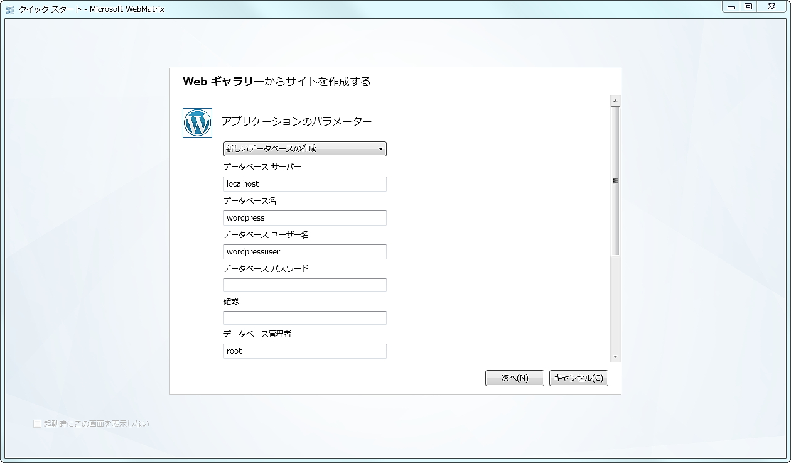
Task: Click the scrollbar up arrow
Action: coord(614,99)
